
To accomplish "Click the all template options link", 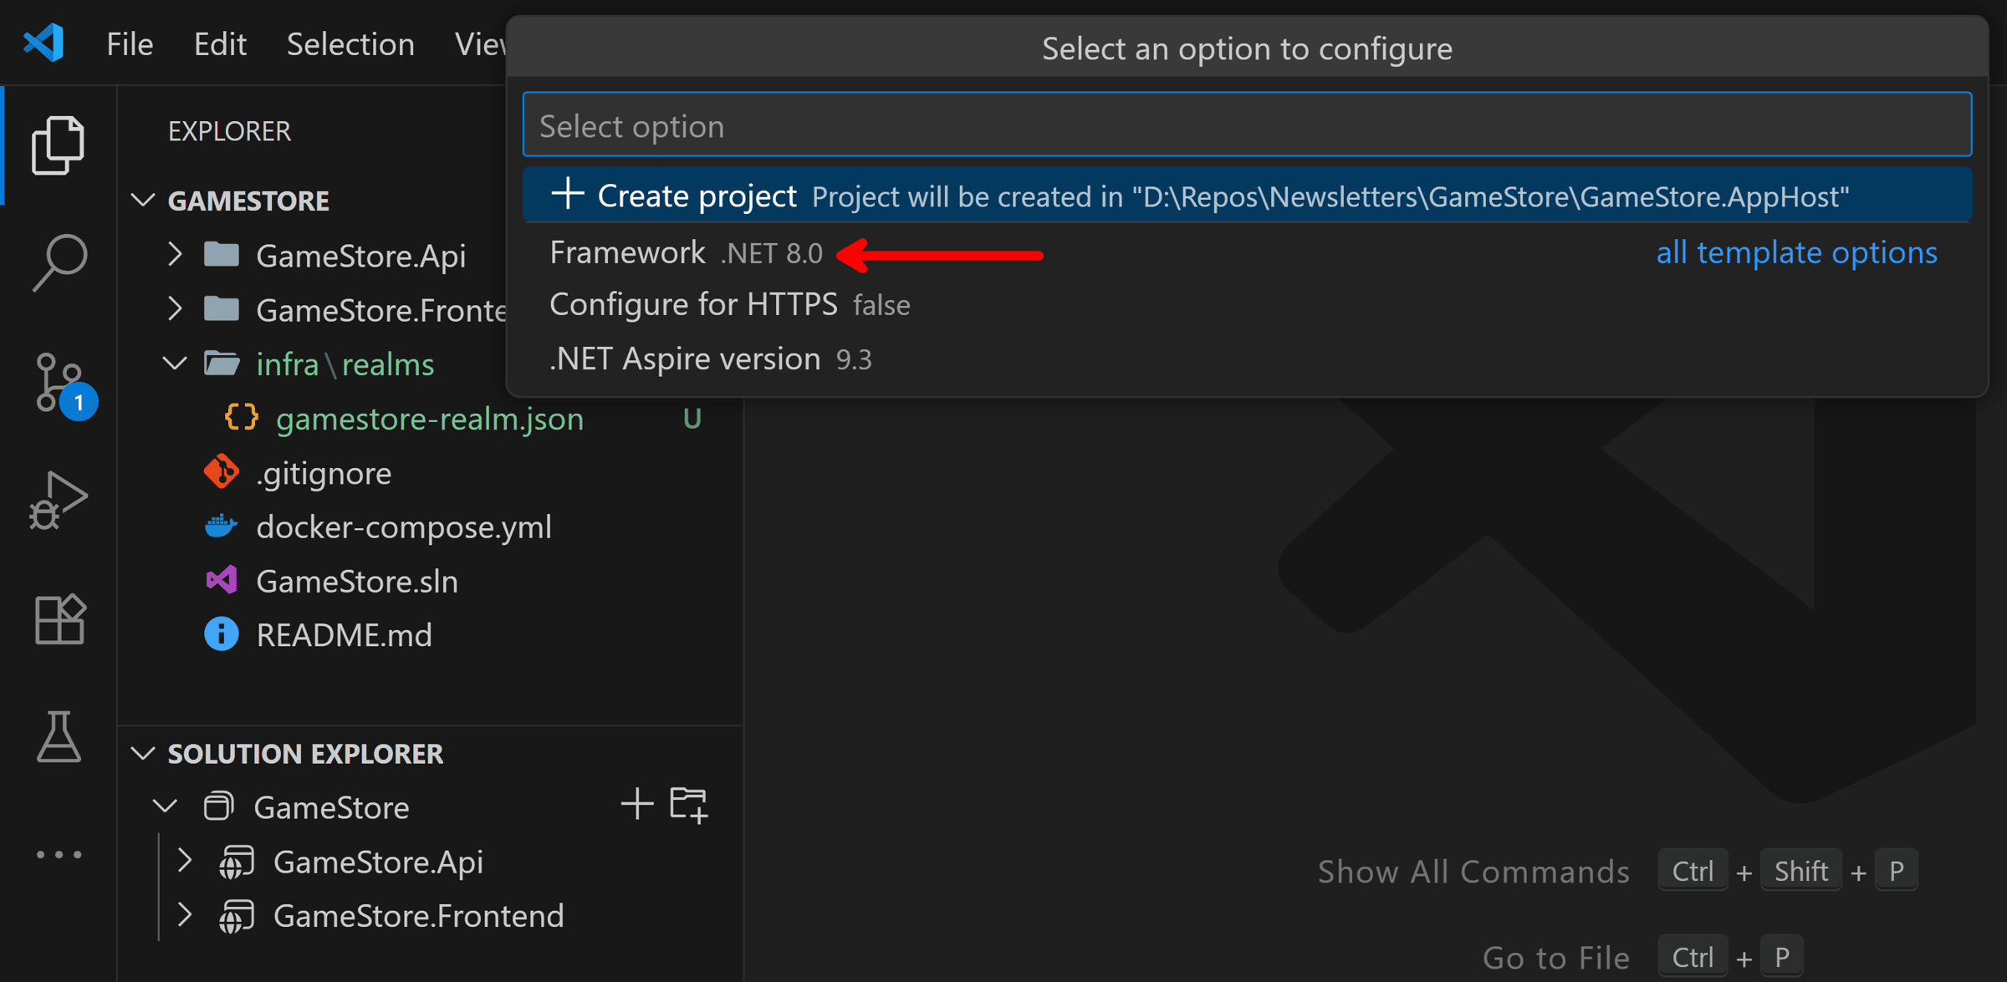I will point(1796,252).
